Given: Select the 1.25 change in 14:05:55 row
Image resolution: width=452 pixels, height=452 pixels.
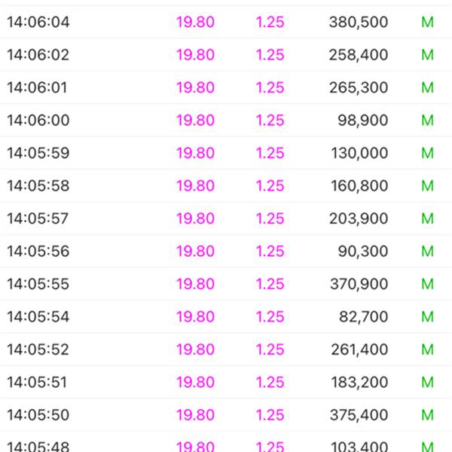Looking at the screenshot, I should 270,284.
